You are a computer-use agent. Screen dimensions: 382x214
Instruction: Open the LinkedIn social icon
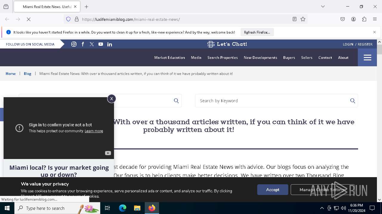pos(110,44)
